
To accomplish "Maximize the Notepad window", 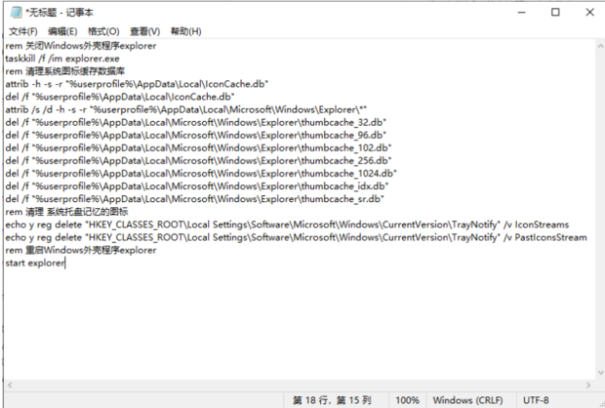I will click(x=555, y=13).
